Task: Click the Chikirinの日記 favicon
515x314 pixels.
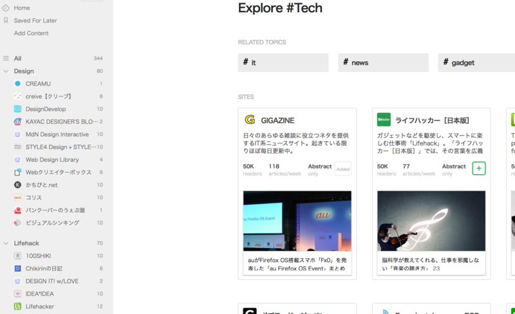Action: click(x=18, y=268)
